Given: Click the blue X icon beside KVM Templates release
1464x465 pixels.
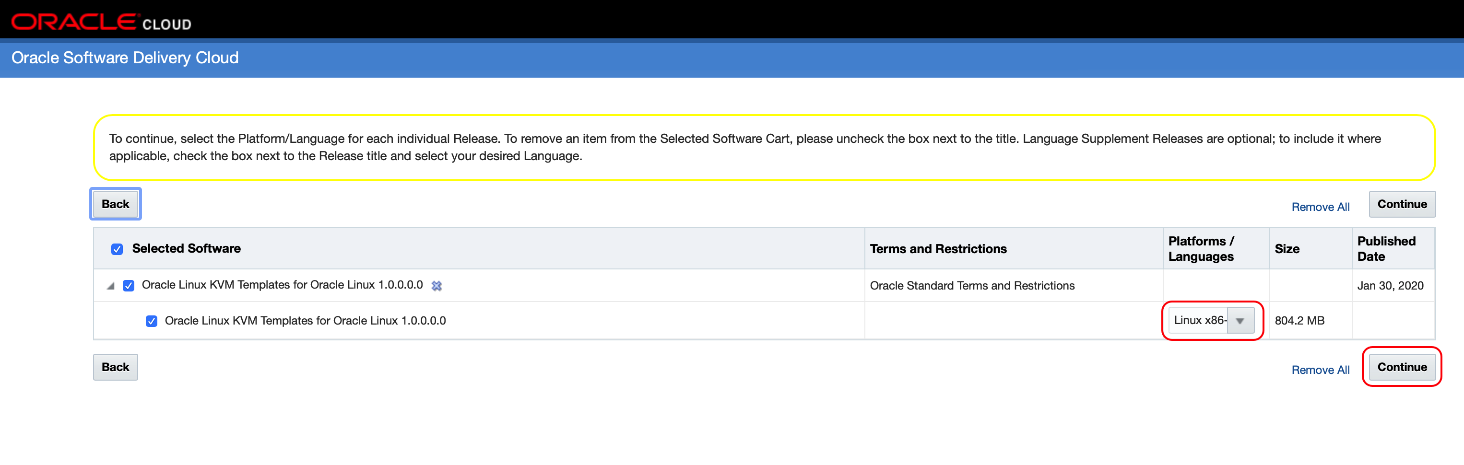Looking at the screenshot, I should 437,286.
